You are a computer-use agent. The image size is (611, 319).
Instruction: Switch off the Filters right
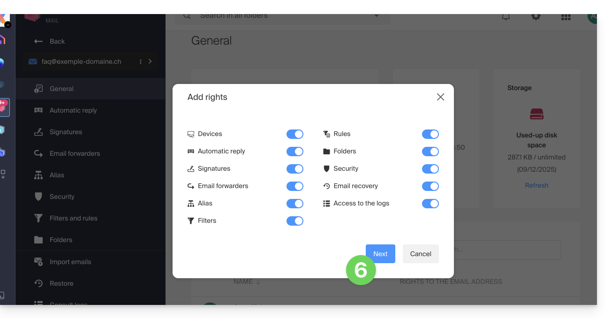(x=295, y=221)
